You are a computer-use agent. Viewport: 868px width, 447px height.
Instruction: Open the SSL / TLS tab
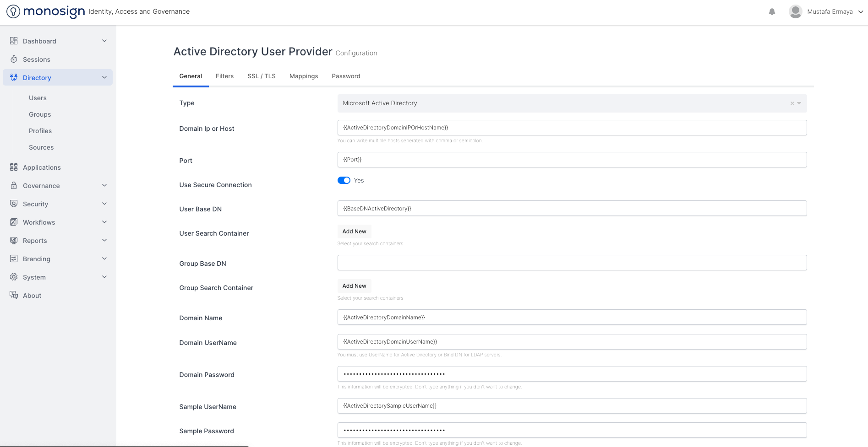[262, 76]
